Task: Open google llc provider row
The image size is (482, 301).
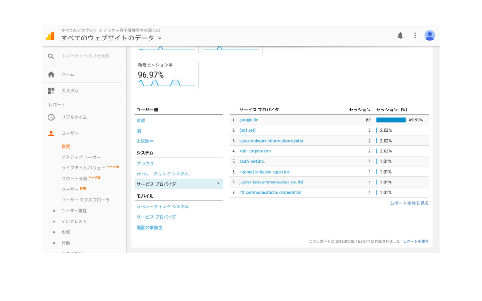Action: pyautogui.click(x=249, y=120)
